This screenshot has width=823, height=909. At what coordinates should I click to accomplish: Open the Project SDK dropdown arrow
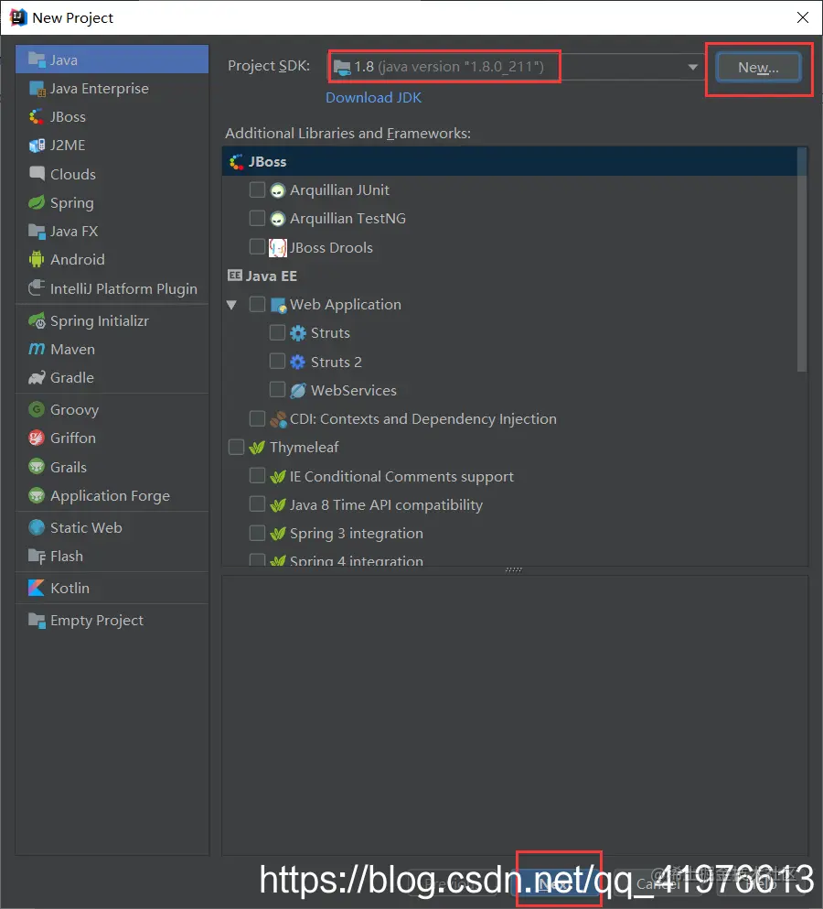tap(692, 67)
